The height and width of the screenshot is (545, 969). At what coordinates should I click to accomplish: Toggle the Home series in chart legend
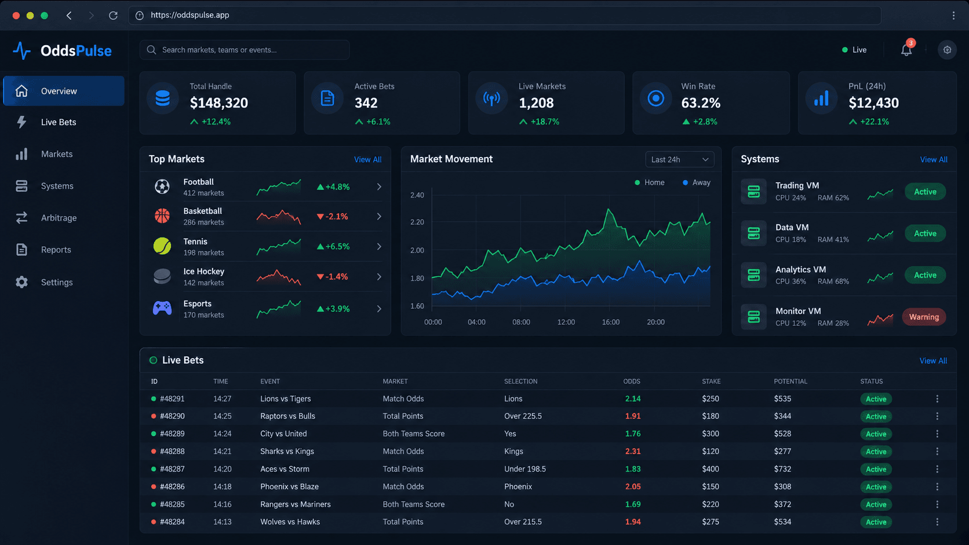tap(650, 182)
